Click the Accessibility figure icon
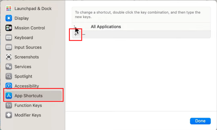Screen dimensions: 217x130 tap(9, 86)
